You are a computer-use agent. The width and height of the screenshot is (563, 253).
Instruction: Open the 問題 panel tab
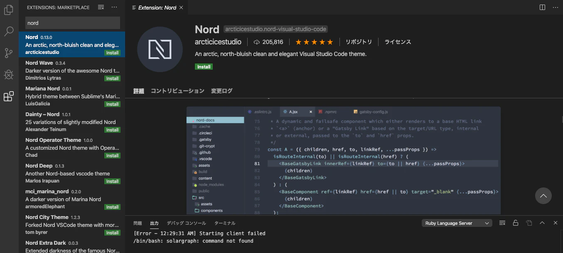tap(138, 223)
